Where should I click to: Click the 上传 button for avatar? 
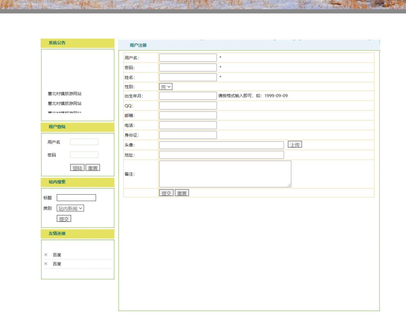pos(295,145)
